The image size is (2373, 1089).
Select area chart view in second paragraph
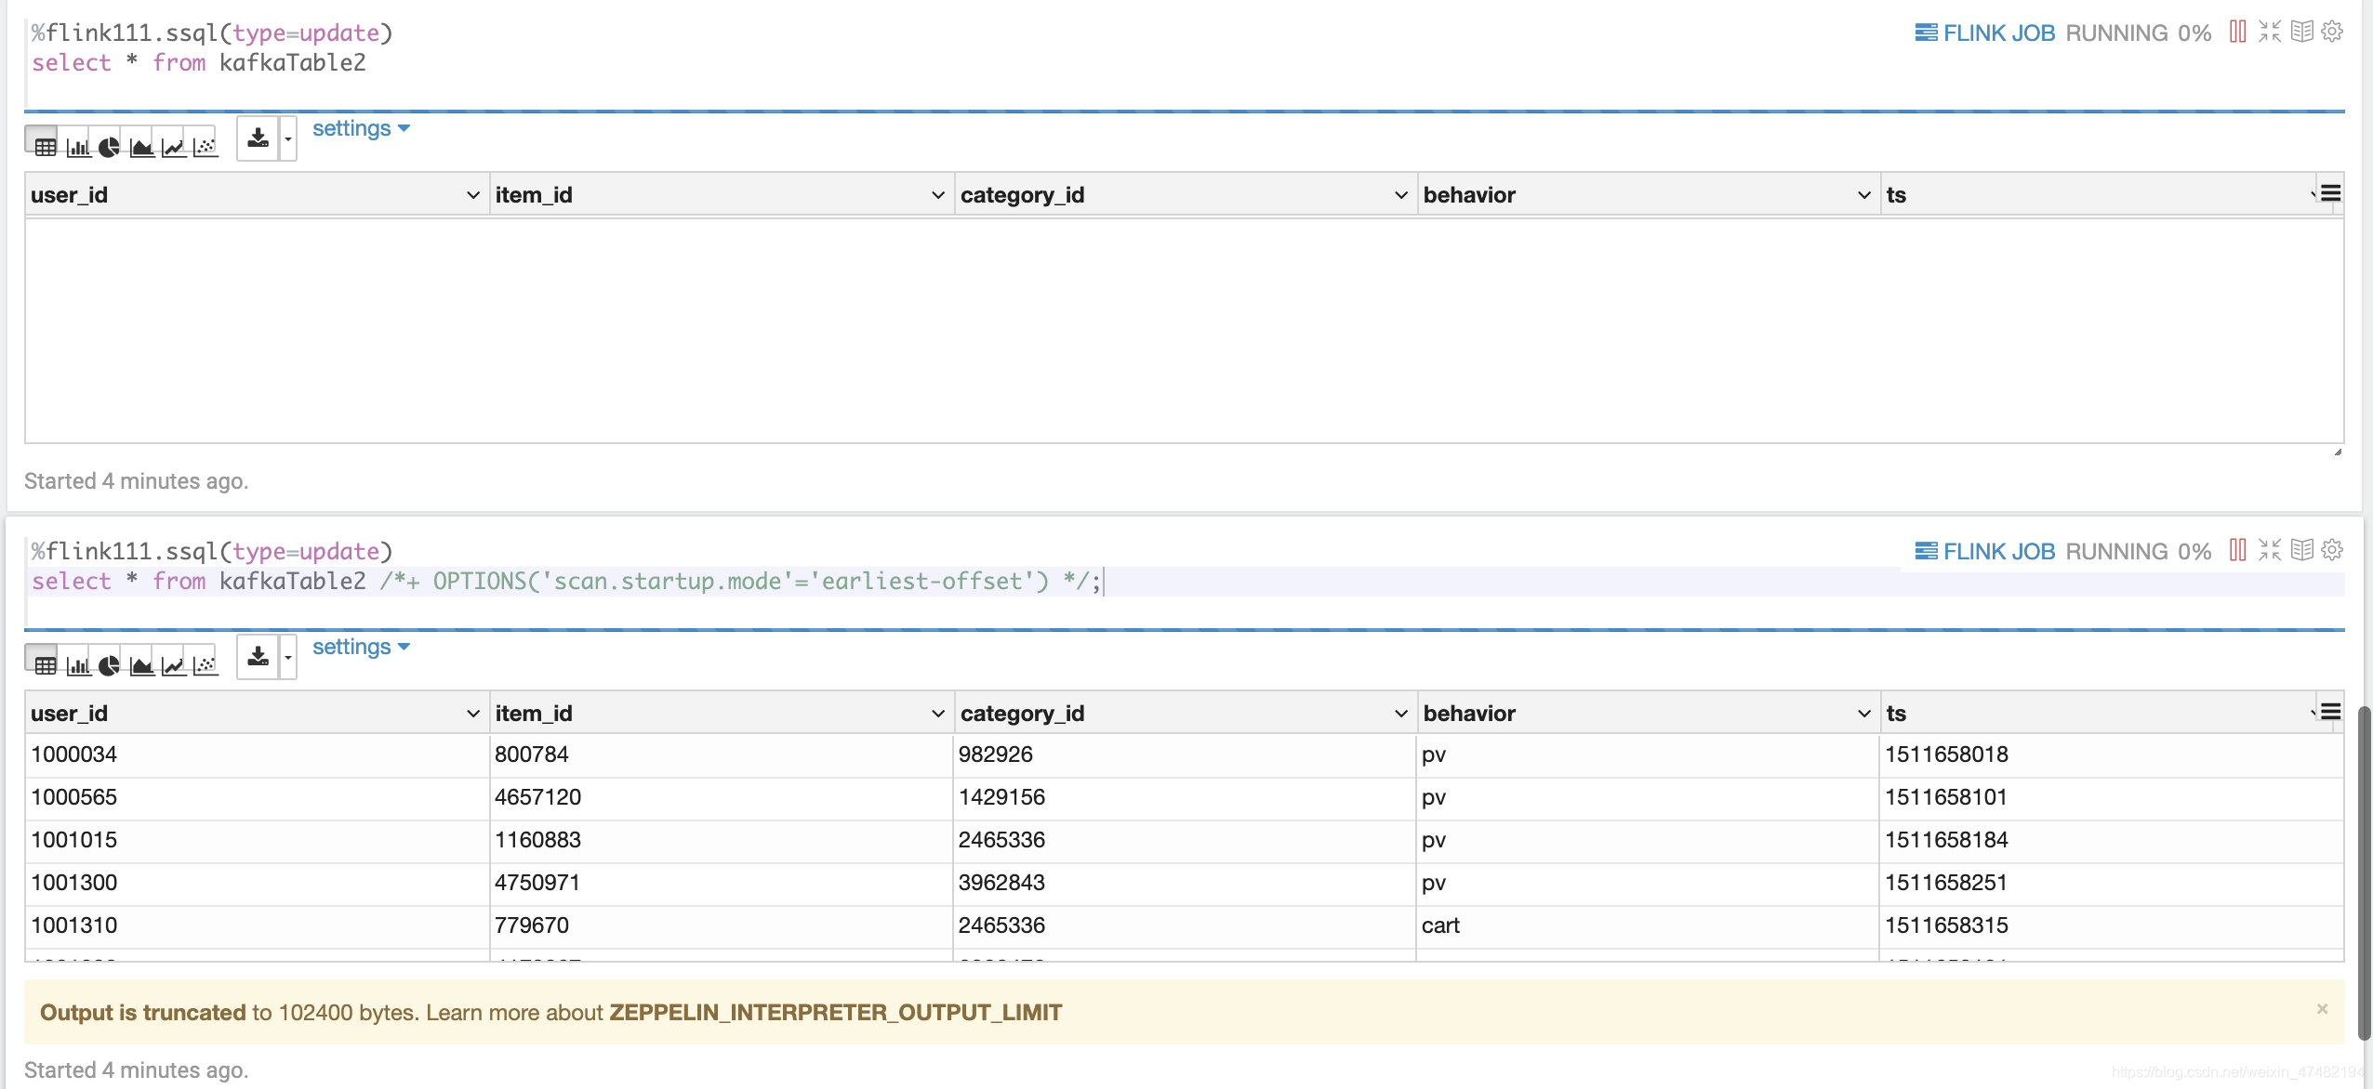pyautogui.click(x=141, y=664)
